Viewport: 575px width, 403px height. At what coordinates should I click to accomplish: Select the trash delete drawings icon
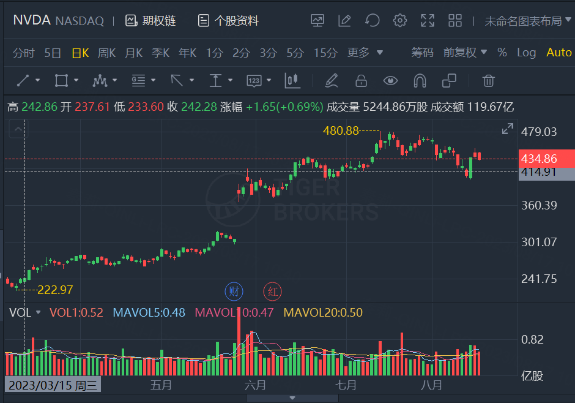488,80
